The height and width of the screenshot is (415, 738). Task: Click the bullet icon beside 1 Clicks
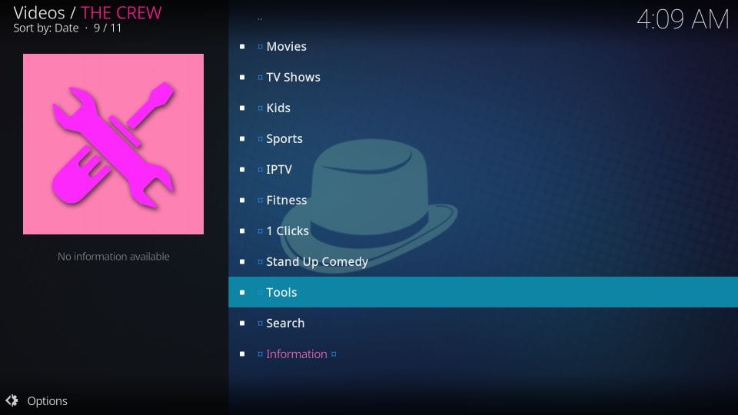click(242, 231)
